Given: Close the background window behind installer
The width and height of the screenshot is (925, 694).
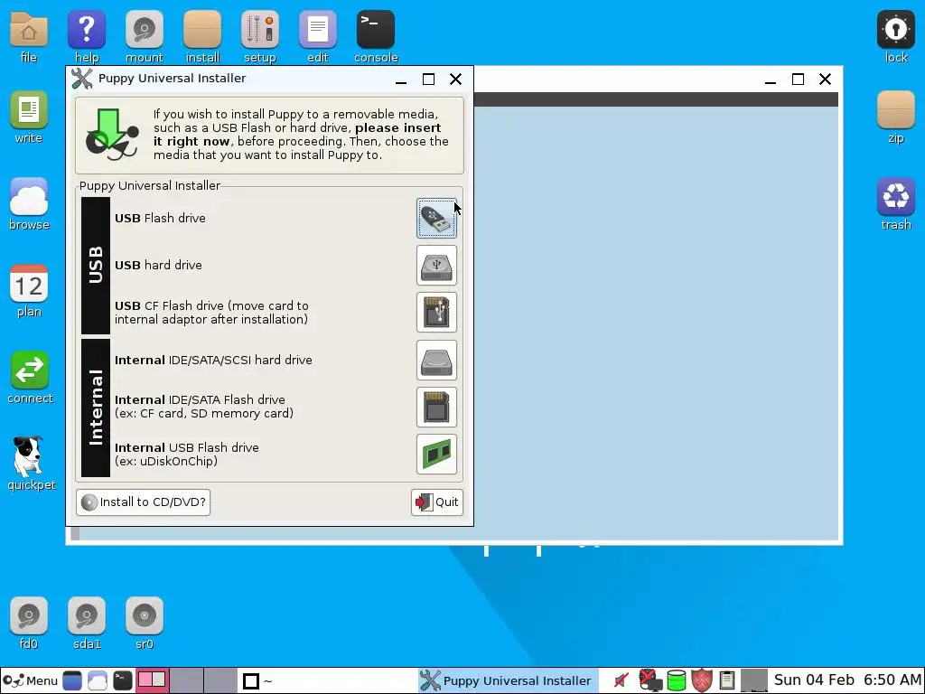Looking at the screenshot, I should click(825, 80).
